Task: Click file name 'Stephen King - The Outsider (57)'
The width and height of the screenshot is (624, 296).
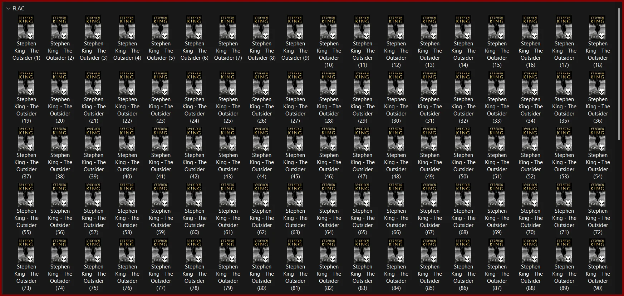Action: [x=94, y=222]
